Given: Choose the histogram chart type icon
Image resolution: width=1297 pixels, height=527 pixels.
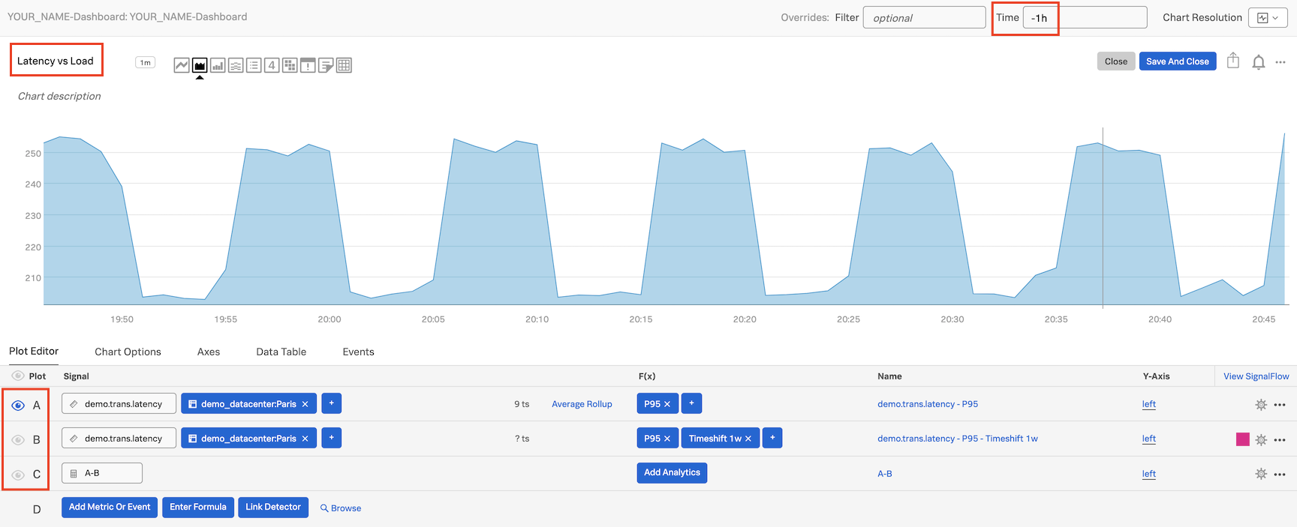Looking at the screenshot, I should [236, 65].
